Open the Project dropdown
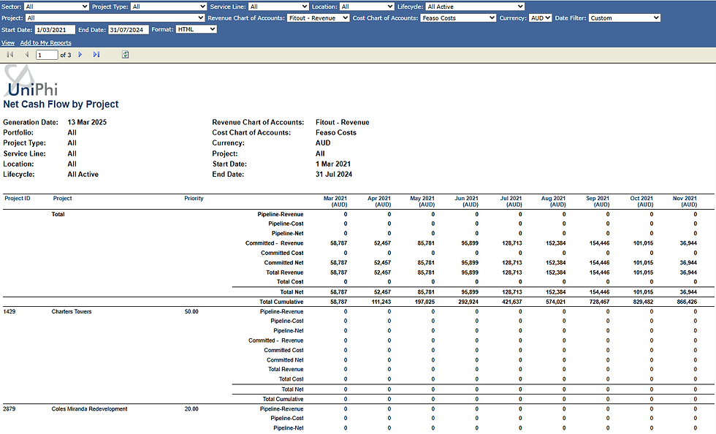716x434 pixels. [115, 18]
